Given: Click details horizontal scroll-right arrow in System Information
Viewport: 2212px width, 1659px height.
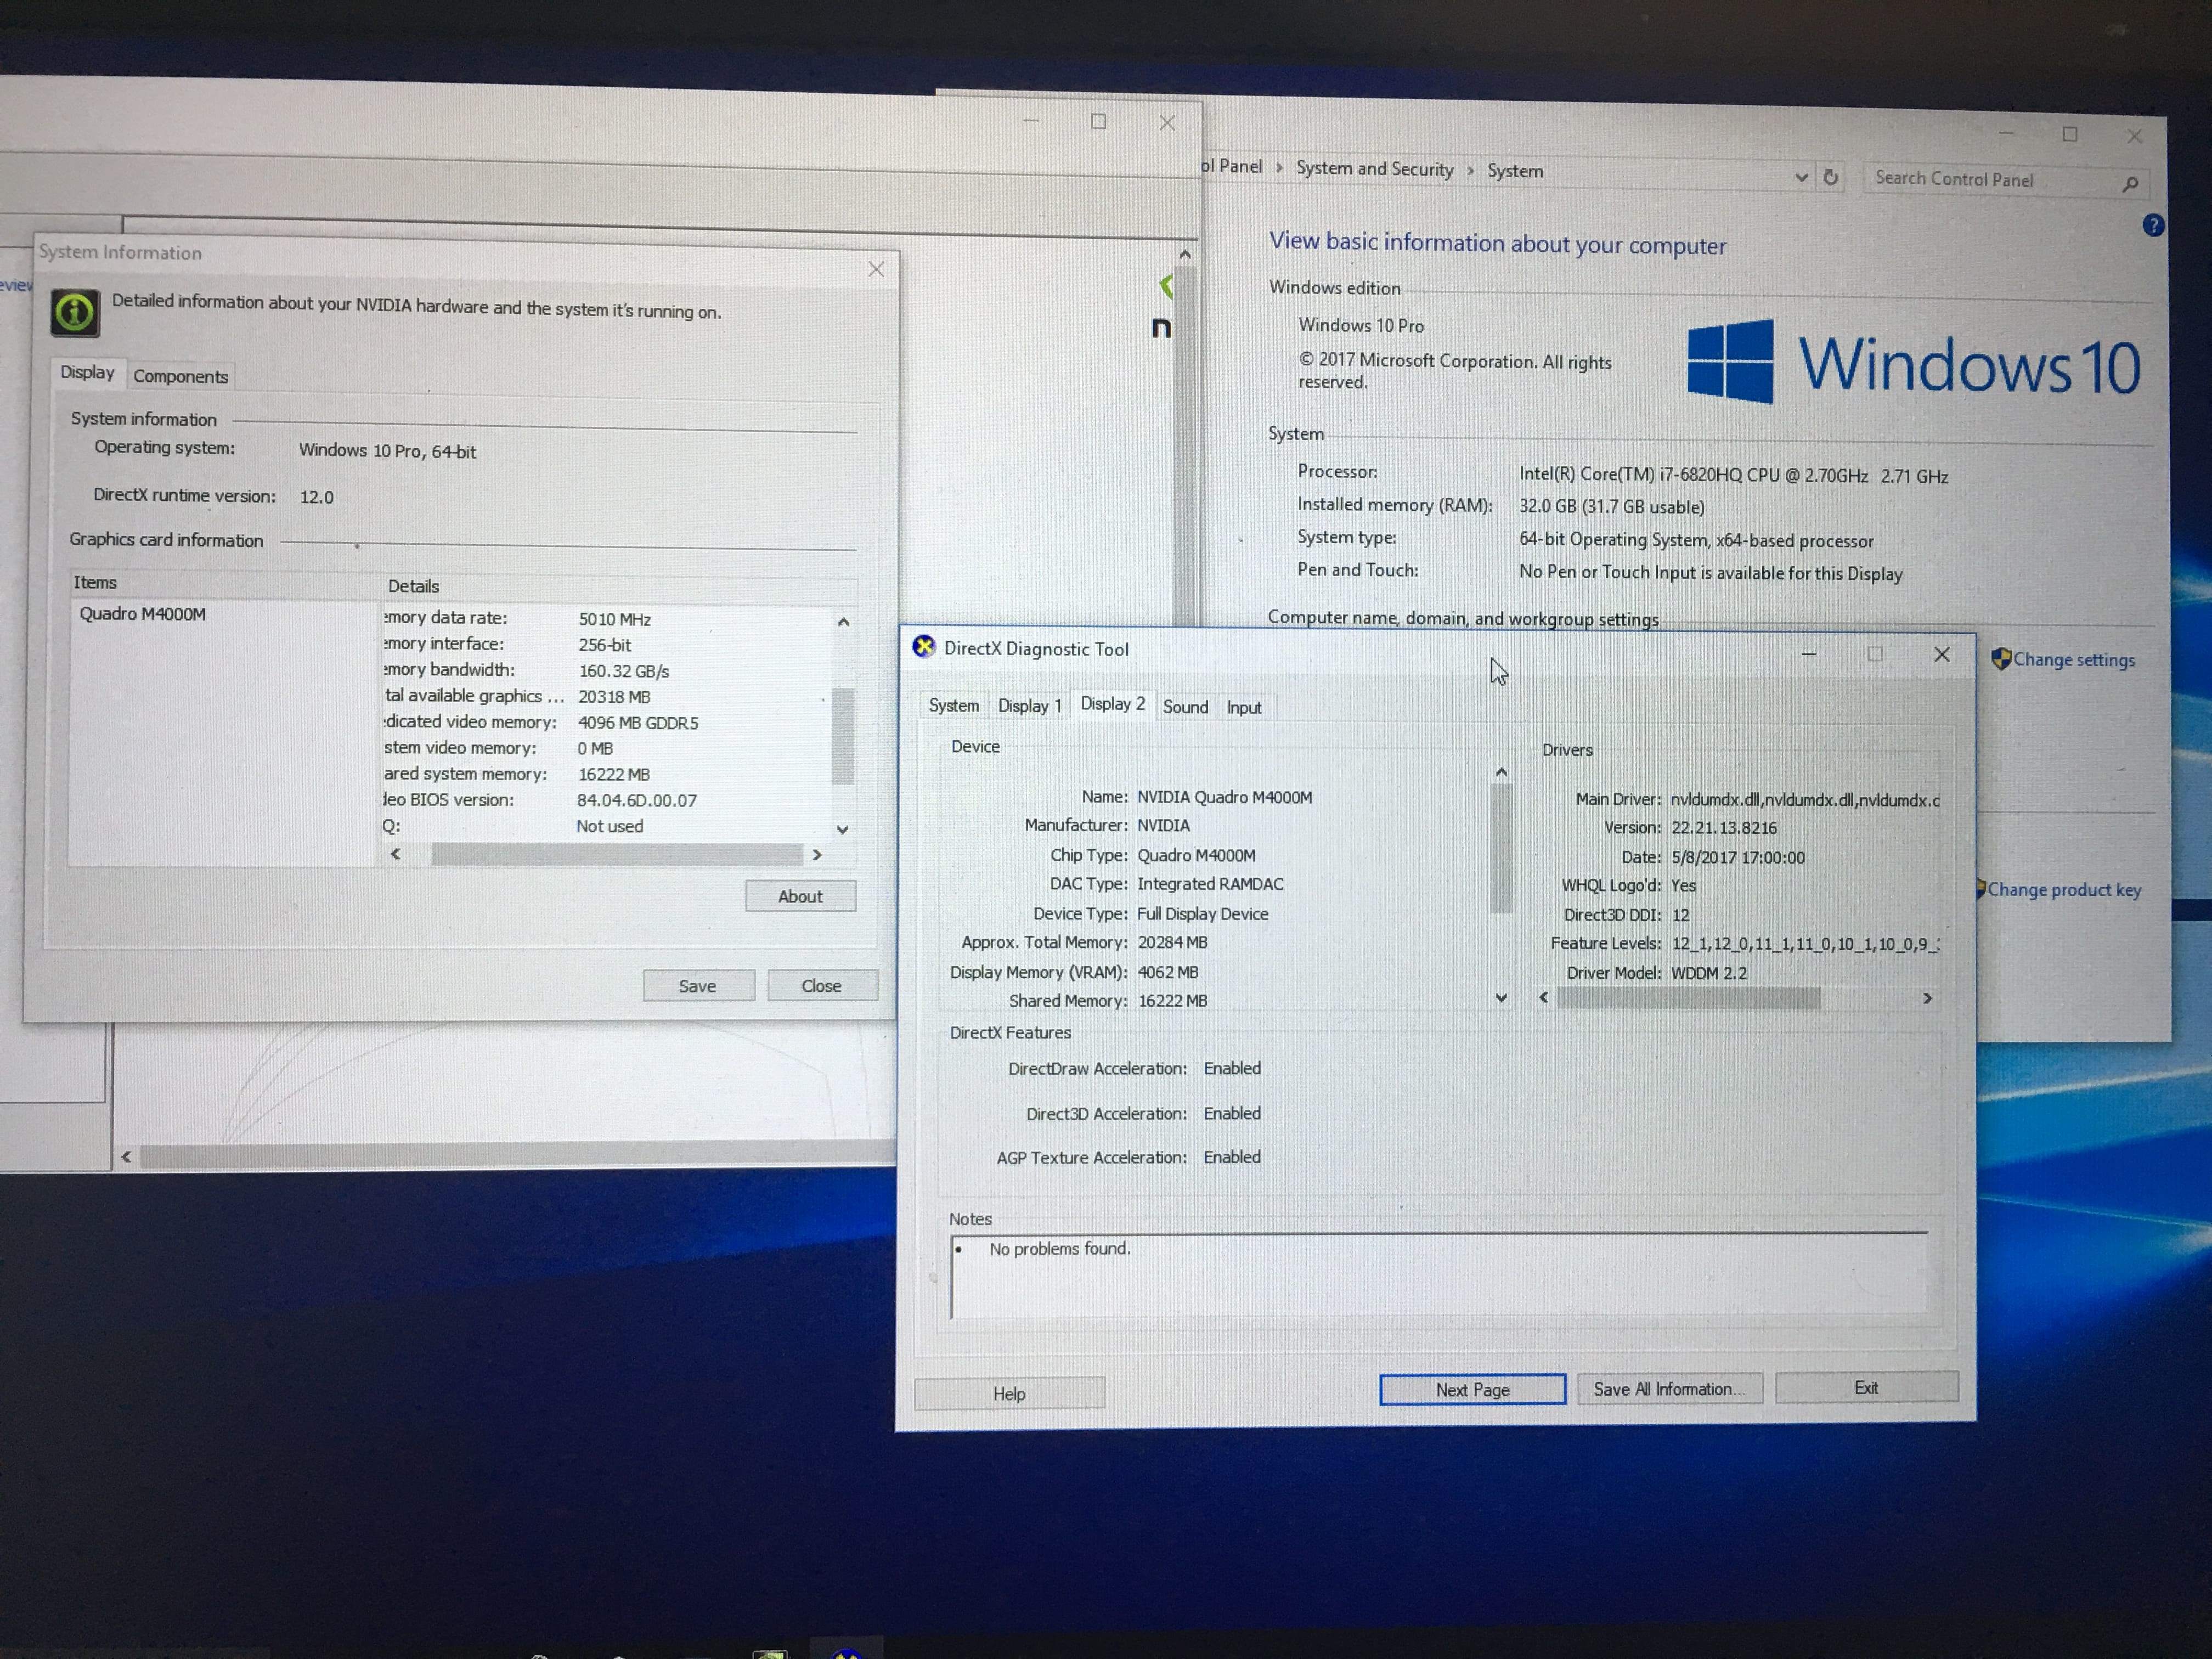Looking at the screenshot, I should (817, 855).
